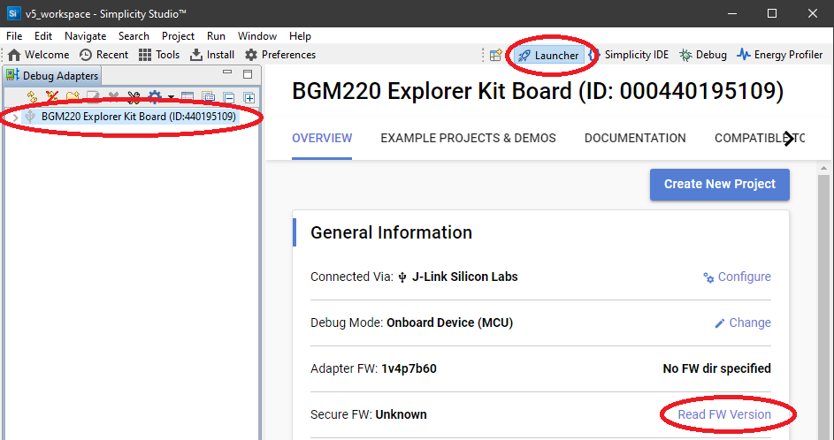Switch to the OVERVIEW tab
The image size is (834, 440).
pos(322,138)
